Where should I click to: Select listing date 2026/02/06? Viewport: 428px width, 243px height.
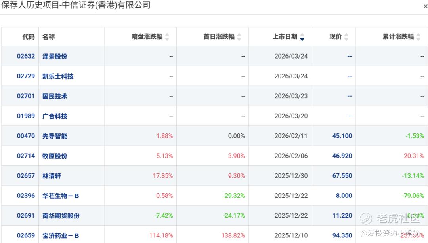point(291,156)
